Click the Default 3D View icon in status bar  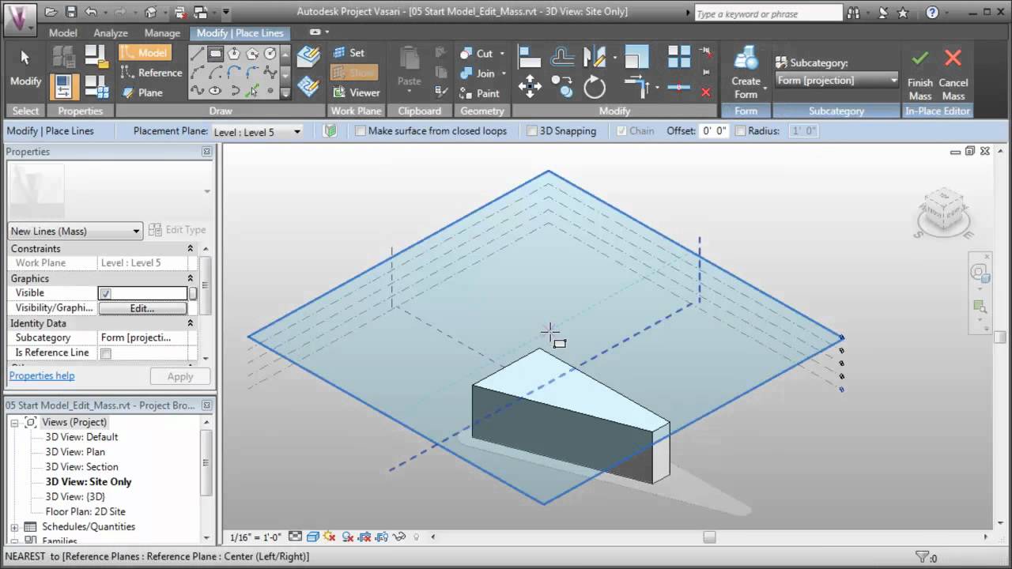click(x=313, y=537)
